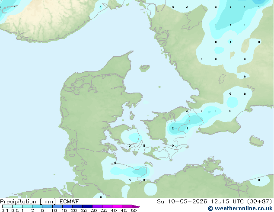Click the precipitation value "2" on the map
Screen dimensions: 274x212
[x=172, y=128]
